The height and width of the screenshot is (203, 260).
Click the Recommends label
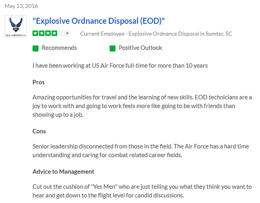point(59,48)
